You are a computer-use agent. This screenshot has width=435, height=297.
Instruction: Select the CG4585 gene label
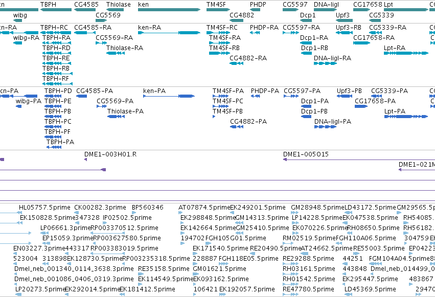pyautogui.click(x=86, y=5)
